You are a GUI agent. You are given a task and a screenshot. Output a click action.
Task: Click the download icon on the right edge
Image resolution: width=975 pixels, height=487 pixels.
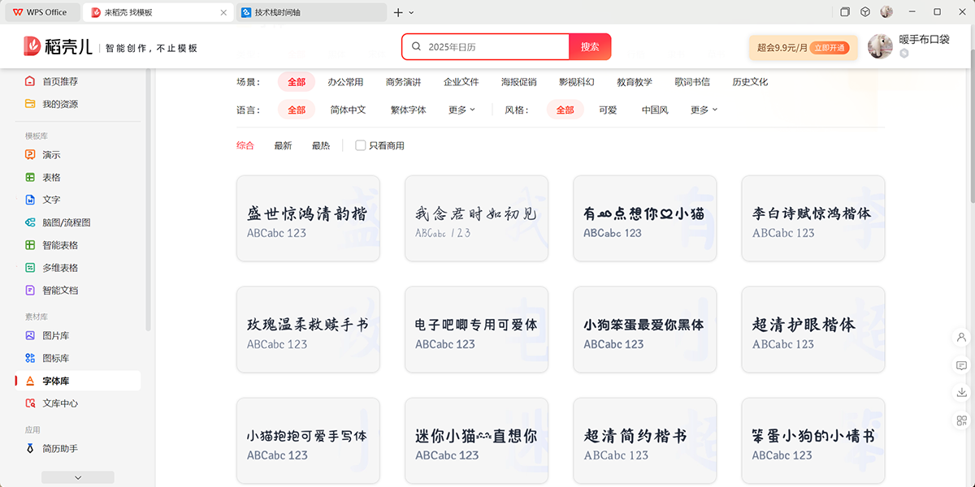tap(960, 393)
